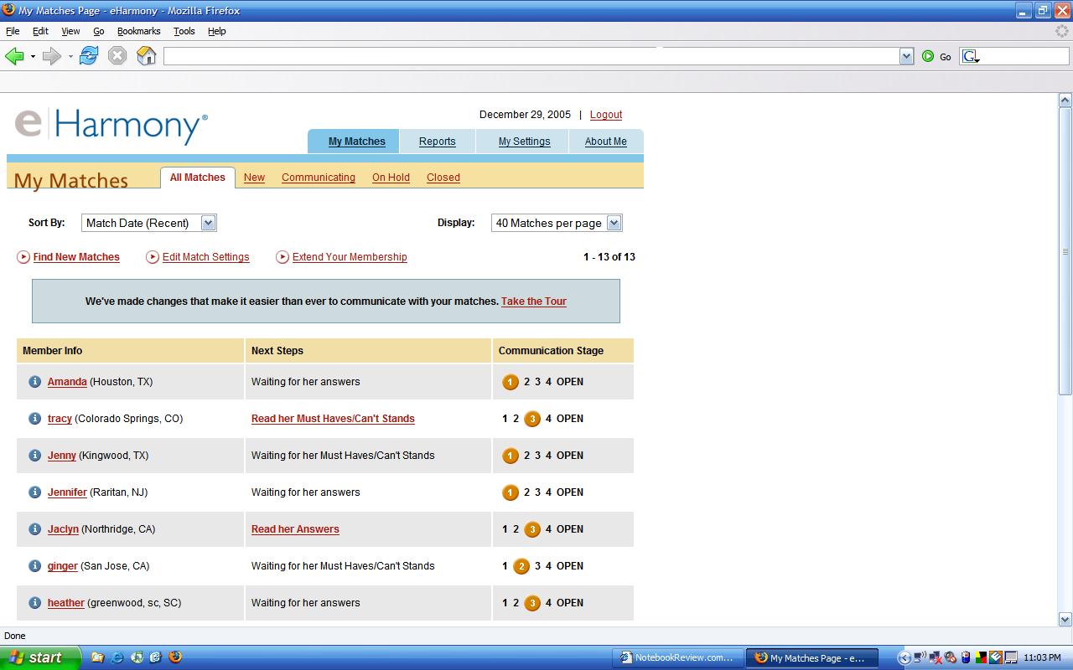Switch to the About Me tab
Viewport: 1073px width, 670px height.
click(606, 142)
